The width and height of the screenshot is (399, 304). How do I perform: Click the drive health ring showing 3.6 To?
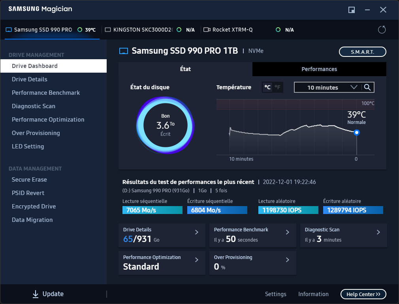click(x=166, y=125)
